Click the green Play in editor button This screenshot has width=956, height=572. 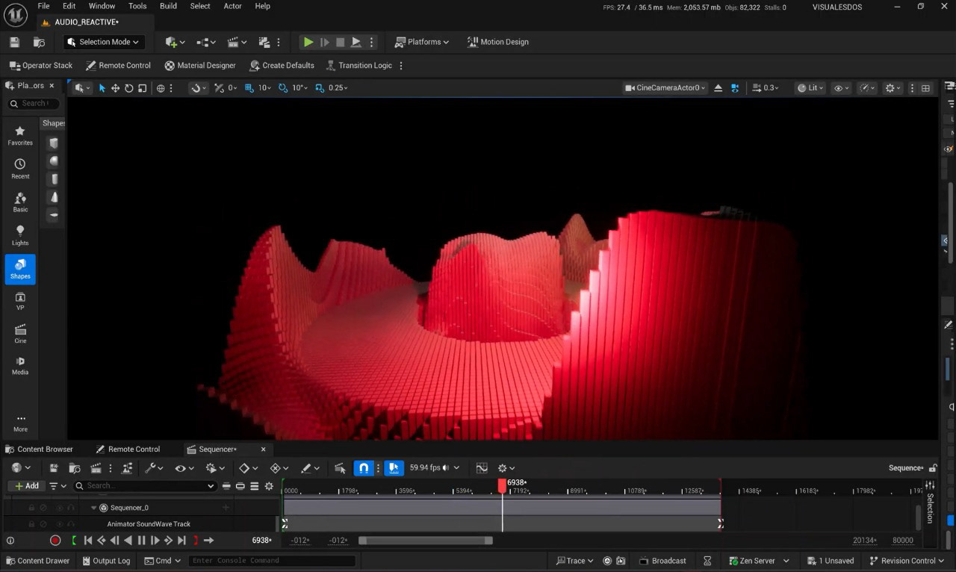click(x=308, y=42)
